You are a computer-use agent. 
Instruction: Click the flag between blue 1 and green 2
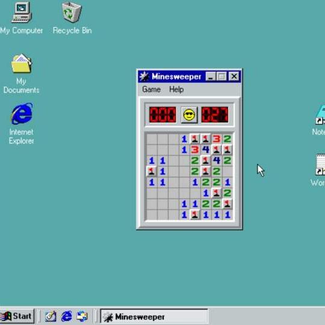click(217, 193)
